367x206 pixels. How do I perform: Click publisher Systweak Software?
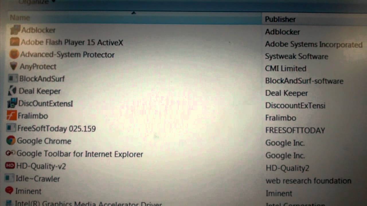pos(296,56)
